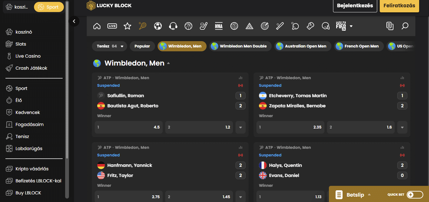The image size is (429, 202).
Task: Click the LIVE events icon
Action: (x=112, y=26)
